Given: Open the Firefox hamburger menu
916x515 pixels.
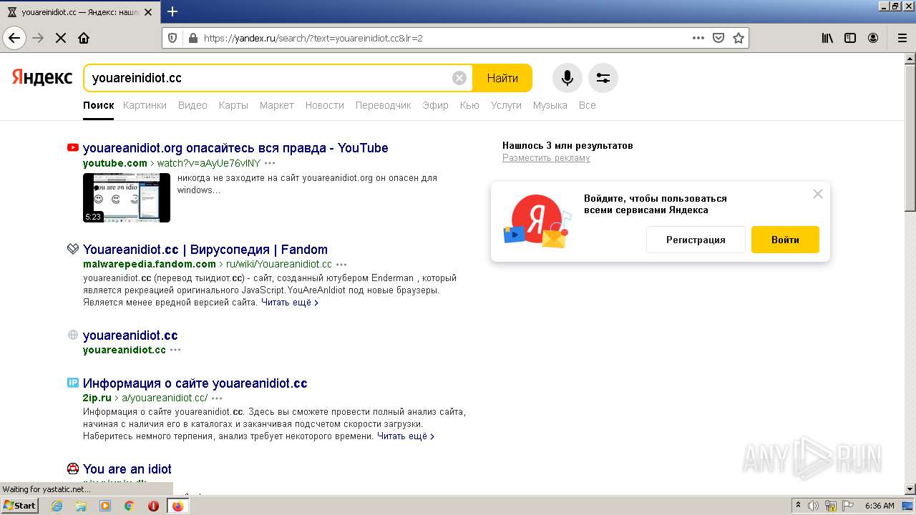Looking at the screenshot, I should pyautogui.click(x=902, y=38).
